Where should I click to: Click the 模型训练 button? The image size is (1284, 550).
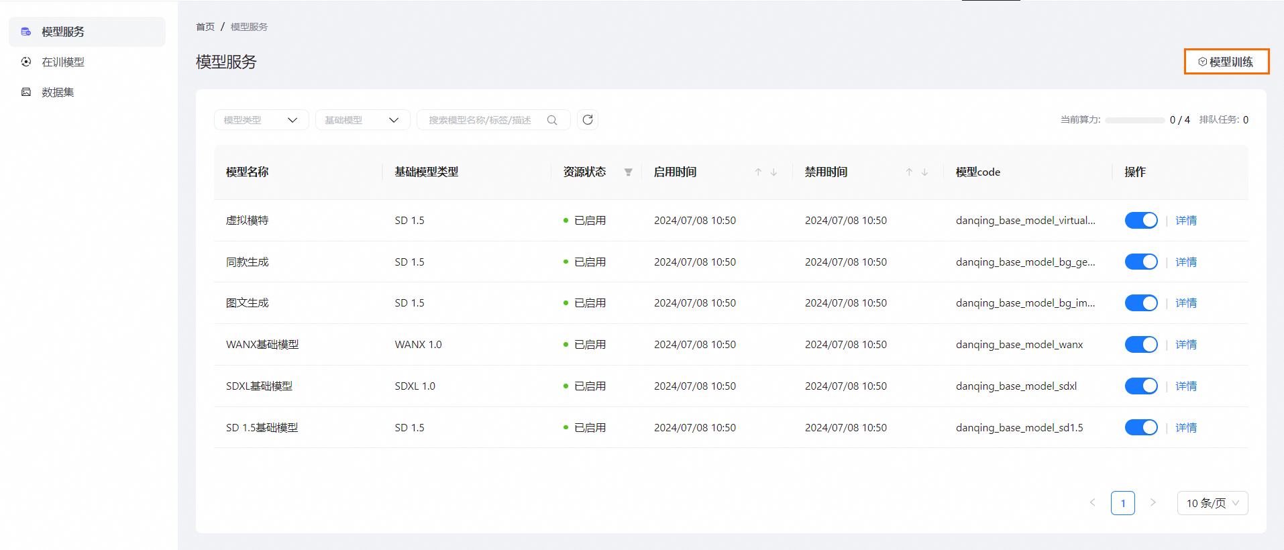(1226, 62)
